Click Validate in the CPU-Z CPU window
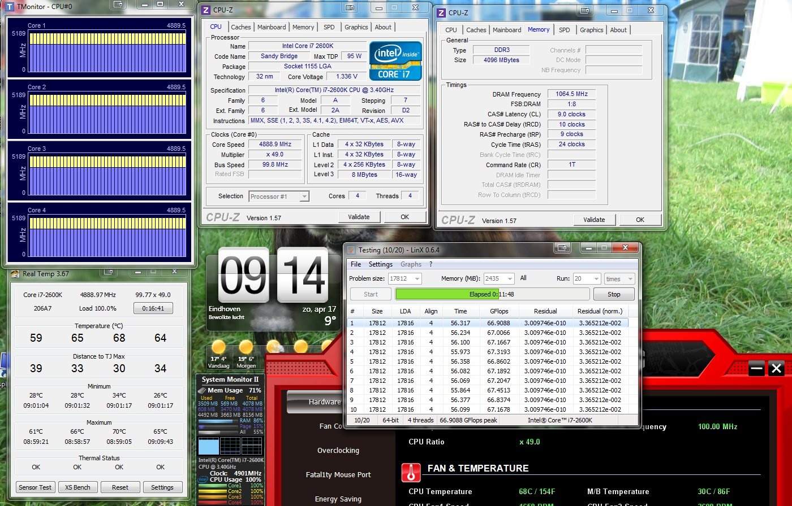 click(x=359, y=217)
